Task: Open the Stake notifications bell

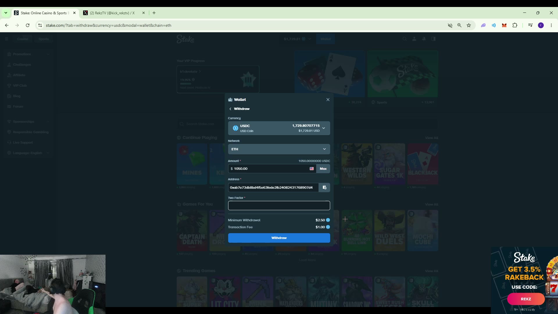Action: pyautogui.click(x=424, y=39)
